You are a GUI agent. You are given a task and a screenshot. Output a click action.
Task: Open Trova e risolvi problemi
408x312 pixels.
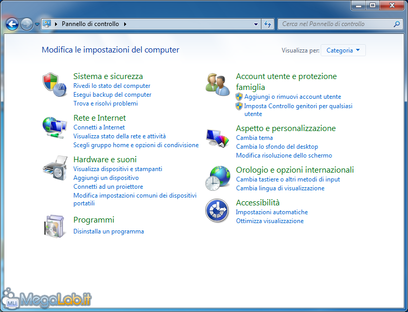106,103
